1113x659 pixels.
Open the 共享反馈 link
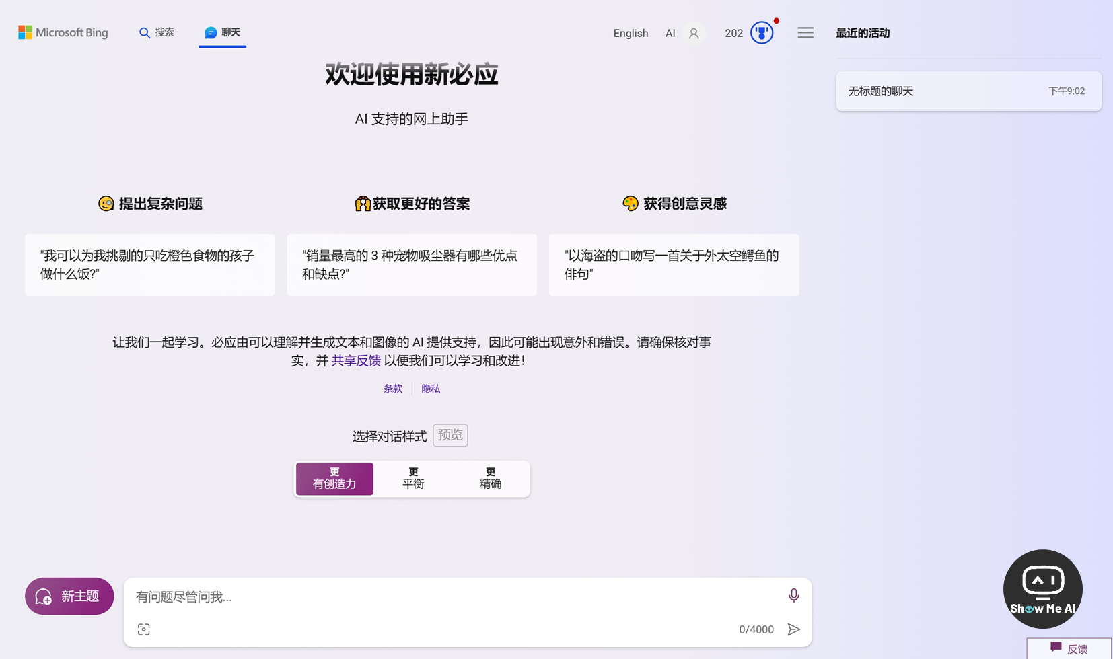pos(356,360)
